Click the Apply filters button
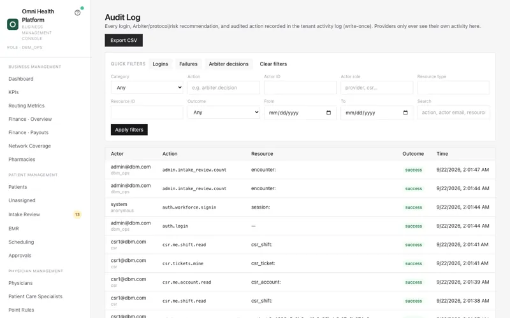This screenshot has width=510, height=318. click(x=129, y=130)
